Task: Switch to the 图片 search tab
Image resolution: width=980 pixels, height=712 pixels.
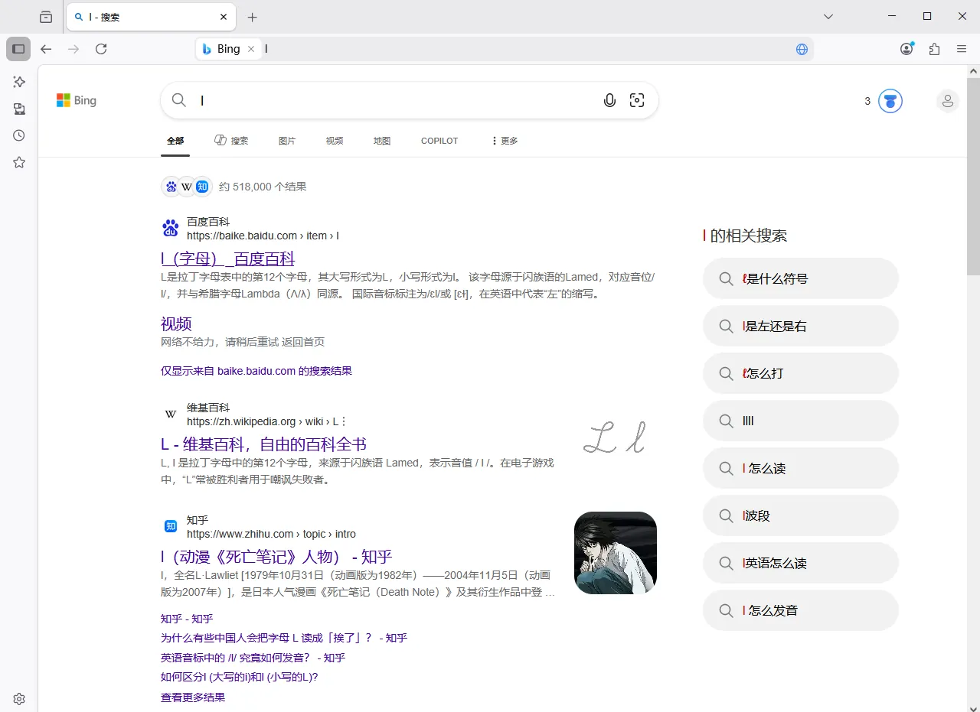Action: [x=287, y=141]
